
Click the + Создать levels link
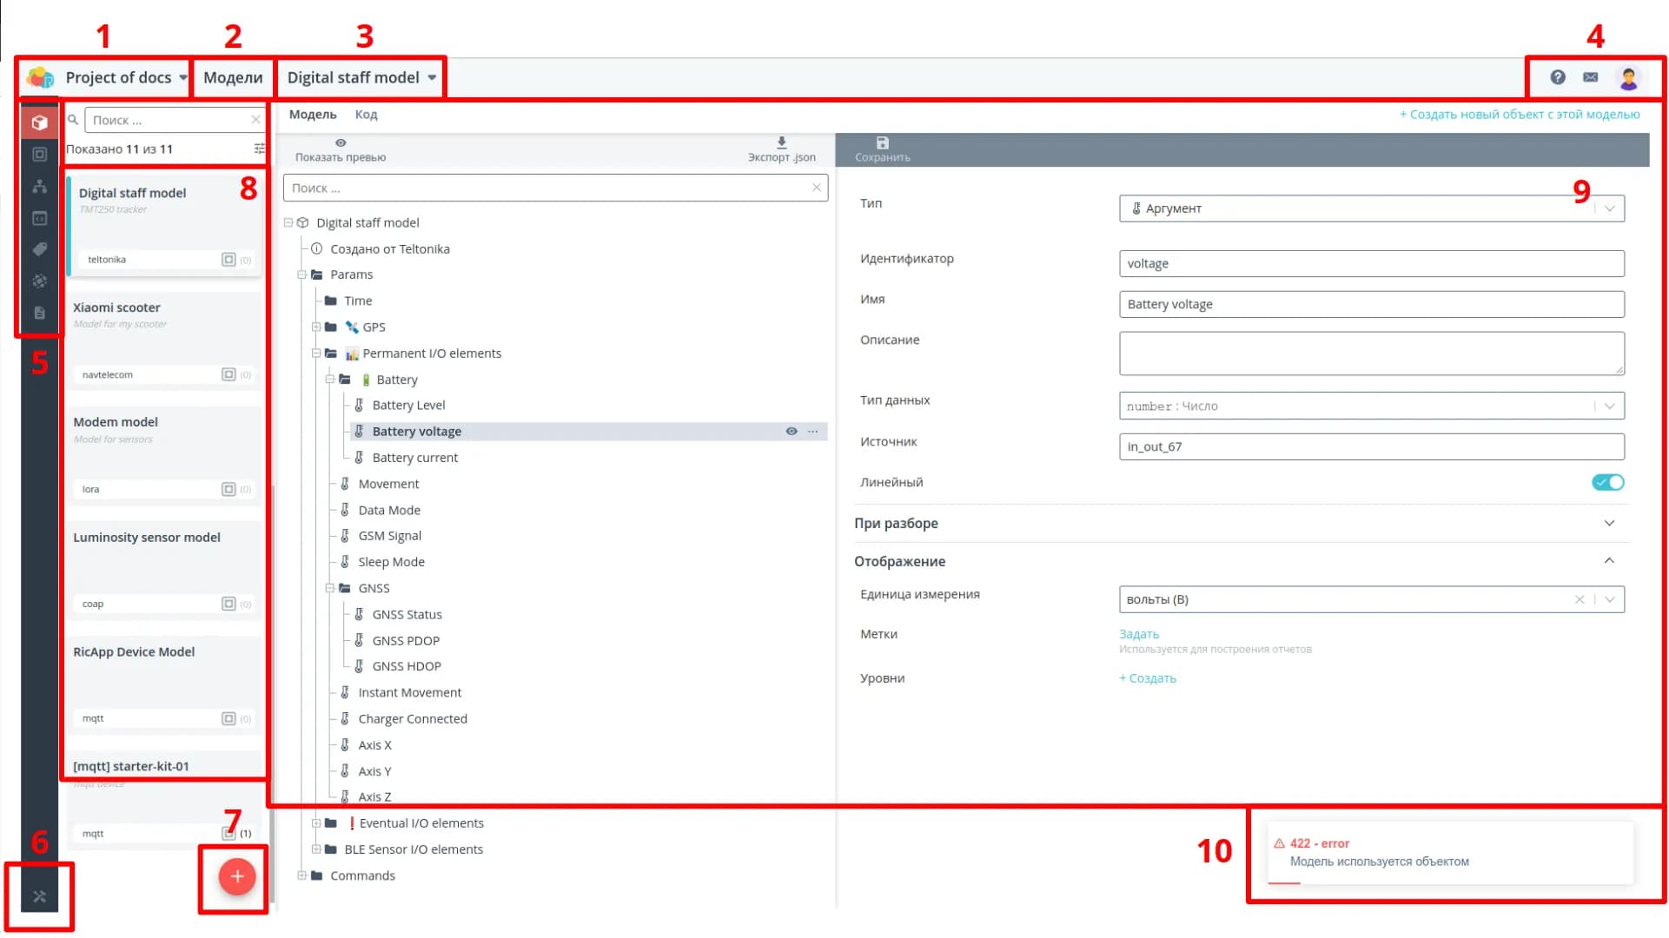pyautogui.click(x=1148, y=678)
